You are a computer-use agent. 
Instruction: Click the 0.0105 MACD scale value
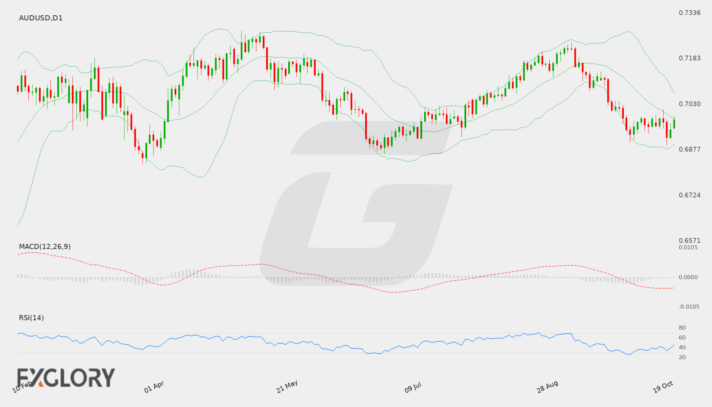(x=688, y=247)
